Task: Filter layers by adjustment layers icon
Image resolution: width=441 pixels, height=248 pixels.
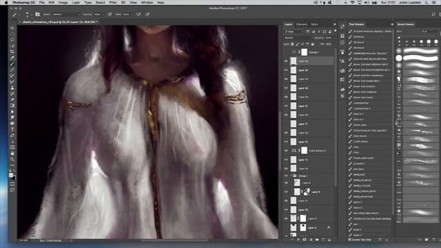Action: coord(314,32)
